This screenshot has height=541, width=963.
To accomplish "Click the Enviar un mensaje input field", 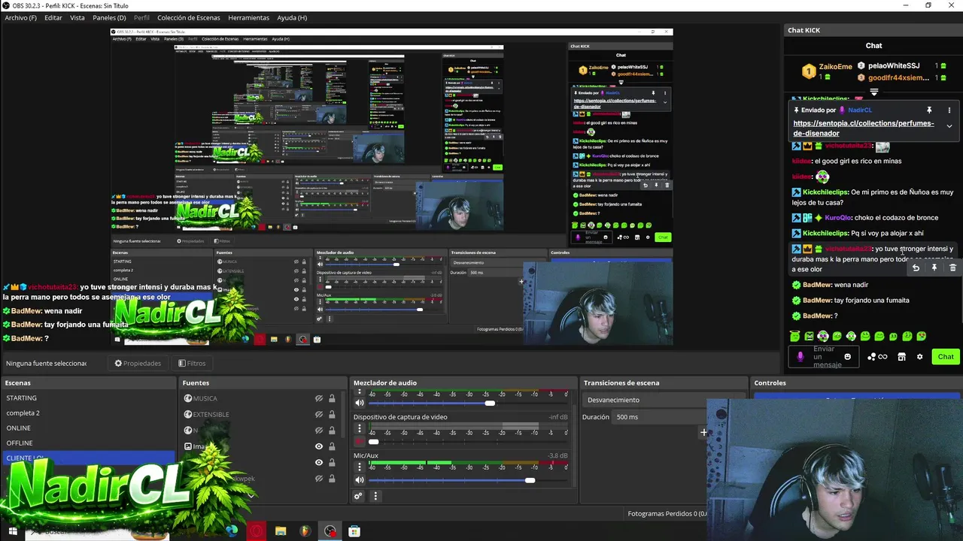I will pyautogui.click(x=825, y=357).
